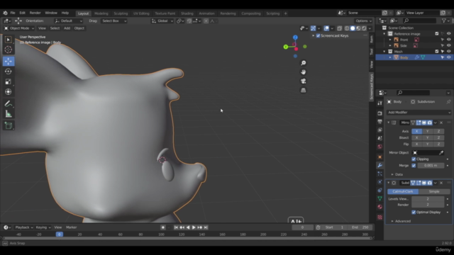This screenshot has height=255, width=454.
Task: Remove the Subdivision modifier with X
Action: [x=441, y=183]
